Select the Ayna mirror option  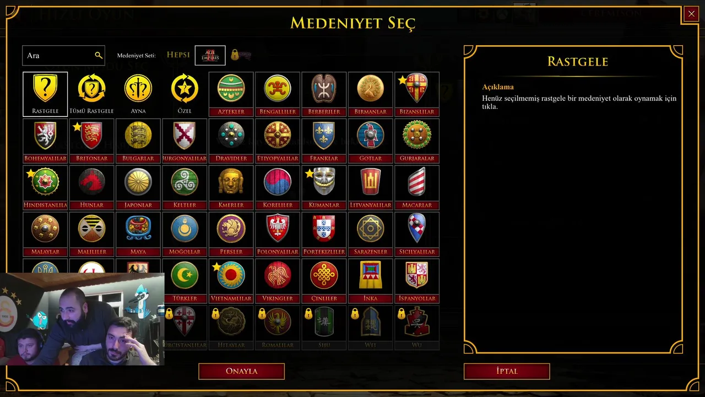coord(138,94)
